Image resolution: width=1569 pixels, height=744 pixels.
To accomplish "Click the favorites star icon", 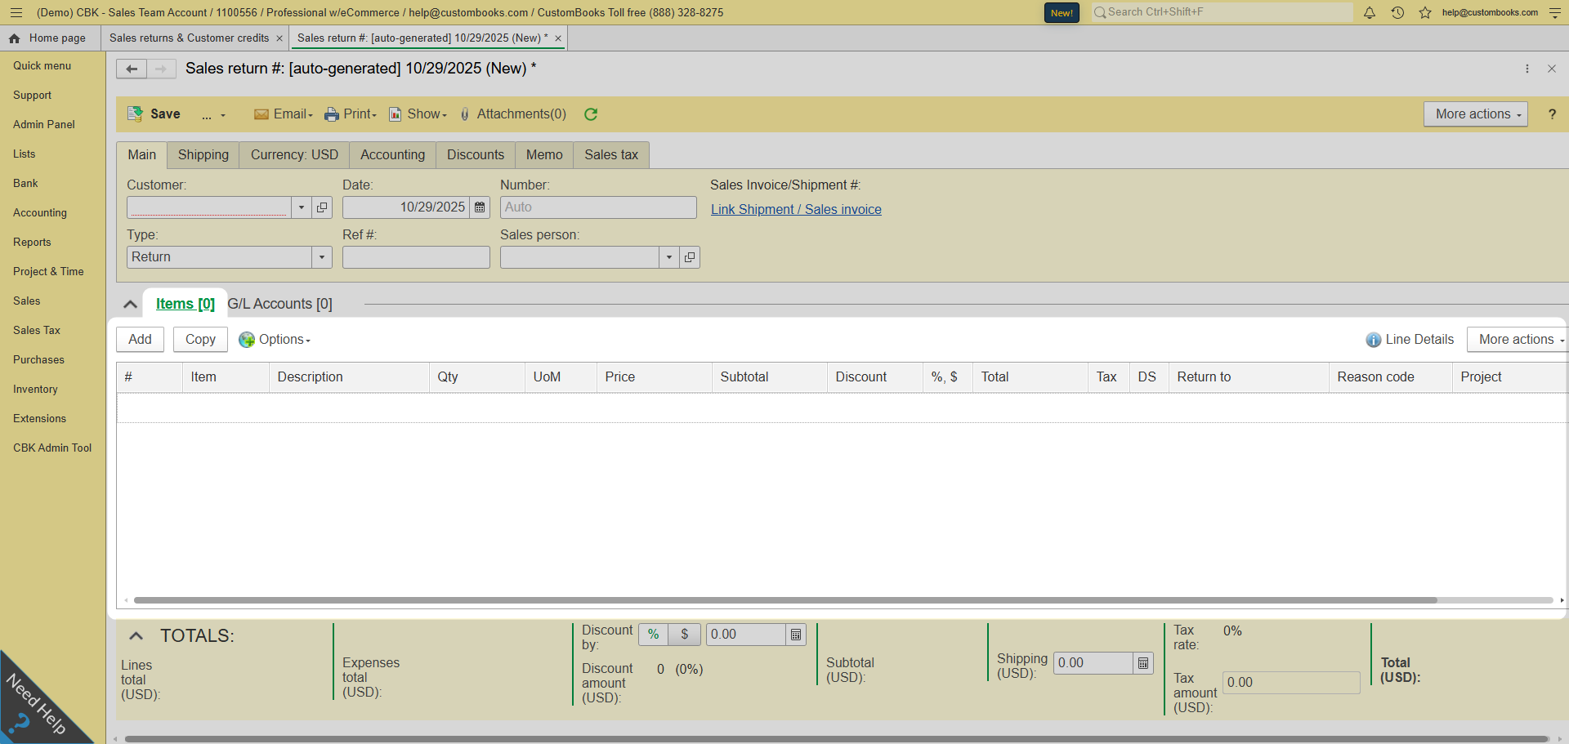I will pyautogui.click(x=1425, y=12).
